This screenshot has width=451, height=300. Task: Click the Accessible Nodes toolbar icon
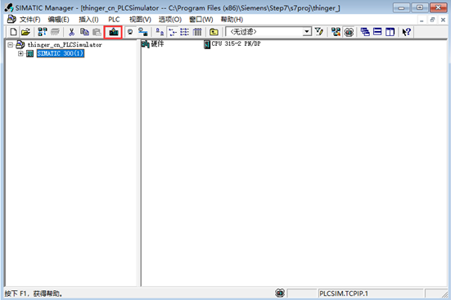43,32
